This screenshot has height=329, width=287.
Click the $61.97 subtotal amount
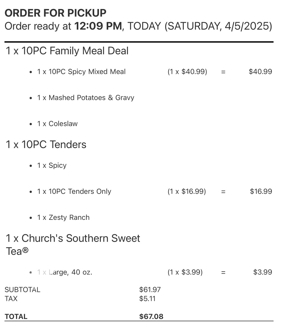coord(150,290)
